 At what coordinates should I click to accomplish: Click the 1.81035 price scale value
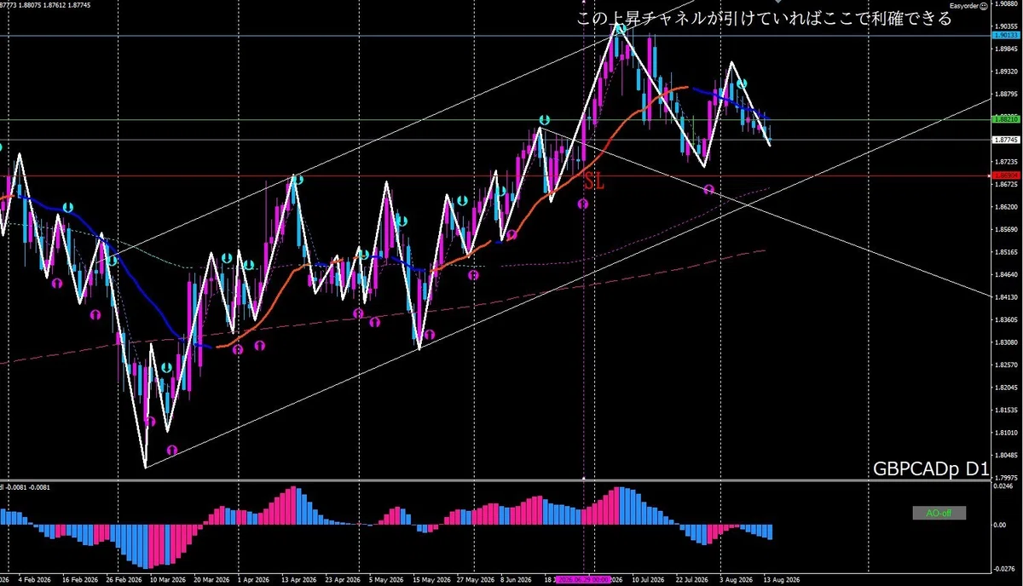(1006, 433)
